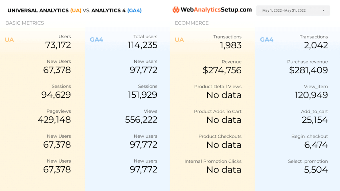340x191 pixels.
Task: Click the GA4 Sessions value 151,929
Action: (142, 95)
